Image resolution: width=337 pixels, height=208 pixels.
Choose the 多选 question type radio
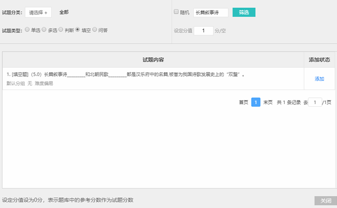pyautogui.click(x=44, y=30)
